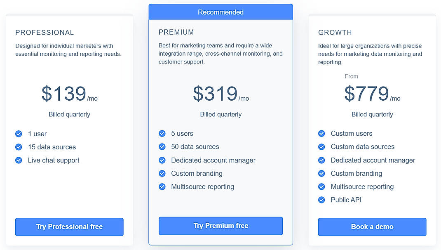Click the 'Book a demo' button

point(372,227)
